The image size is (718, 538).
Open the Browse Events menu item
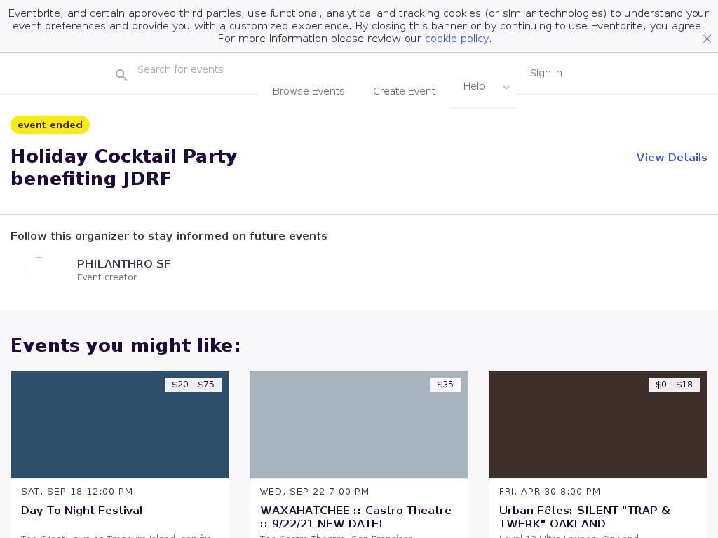309,91
